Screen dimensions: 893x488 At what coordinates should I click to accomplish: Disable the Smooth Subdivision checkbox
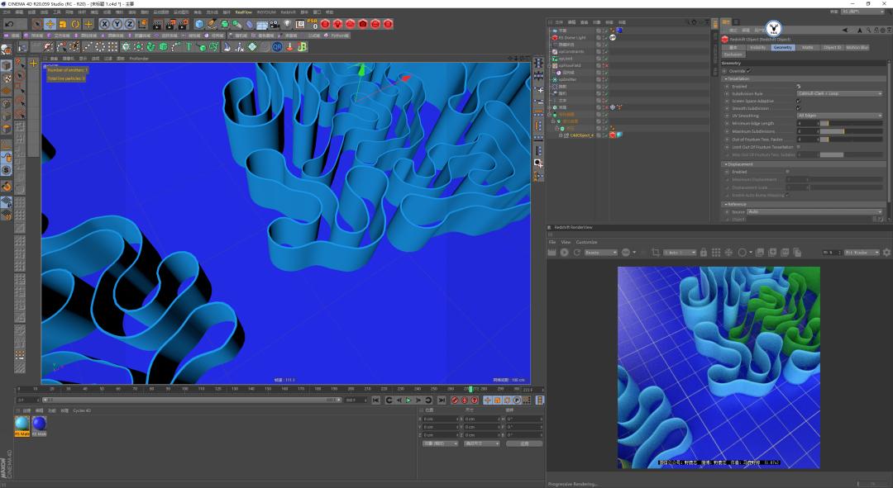(x=798, y=107)
